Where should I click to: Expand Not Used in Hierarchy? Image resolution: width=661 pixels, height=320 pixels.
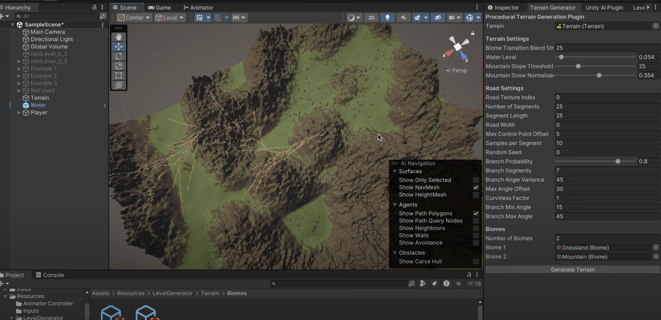point(19,91)
